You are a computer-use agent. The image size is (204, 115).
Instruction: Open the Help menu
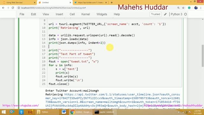pyautogui.click(x=117, y=14)
